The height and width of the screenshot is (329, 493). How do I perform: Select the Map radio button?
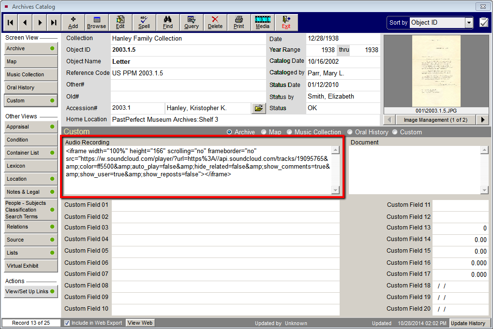[x=264, y=132]
